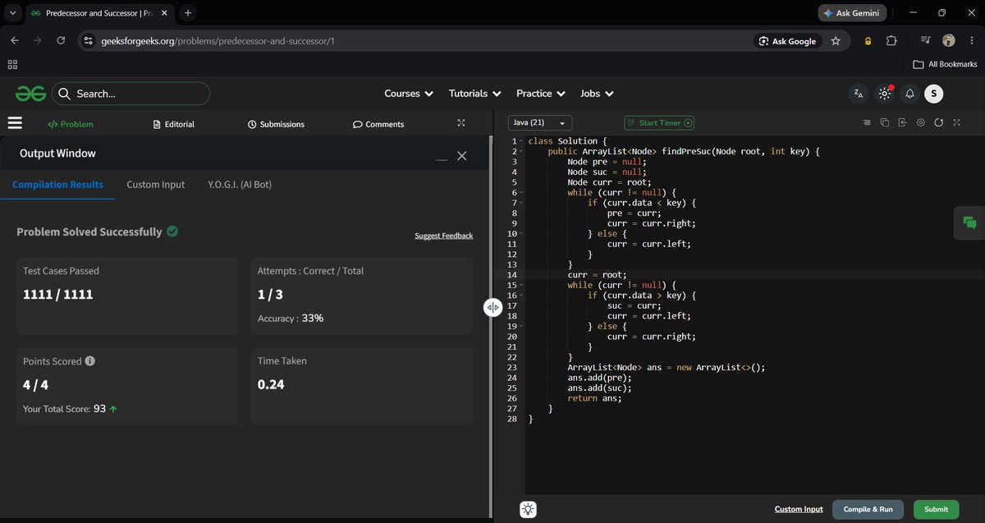Bookmark page with the star icon
985x523 pixels.
coord(836,41)
